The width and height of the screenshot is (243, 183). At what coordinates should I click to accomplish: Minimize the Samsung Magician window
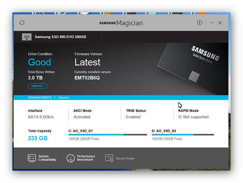tap(212, 23)
